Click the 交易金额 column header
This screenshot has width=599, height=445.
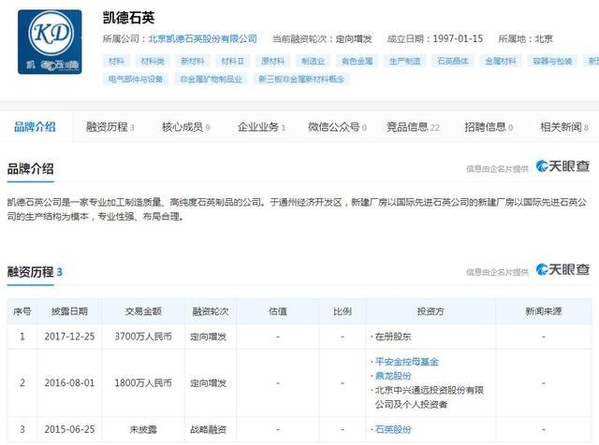pyautogui.click(x=143, y=311)
